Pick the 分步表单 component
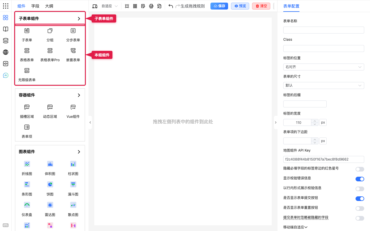Viewport: 370px width, 231px height. pyautogui.click(x=73, y=35)
